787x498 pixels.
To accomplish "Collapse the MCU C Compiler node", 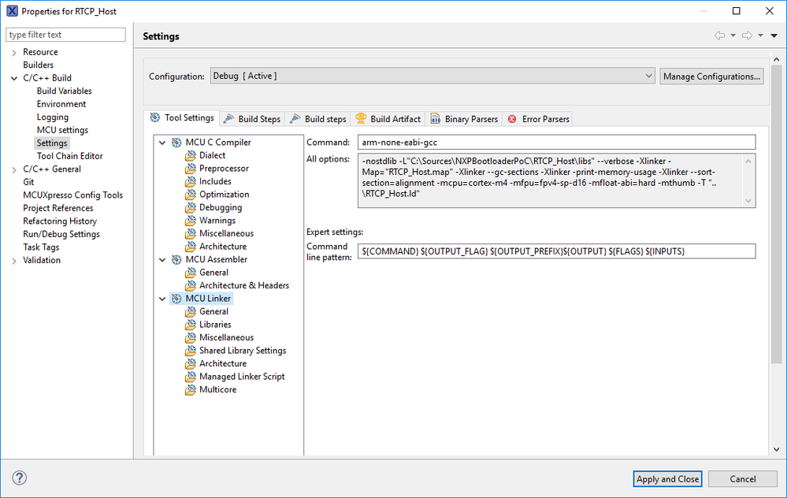I will (163, 143).
